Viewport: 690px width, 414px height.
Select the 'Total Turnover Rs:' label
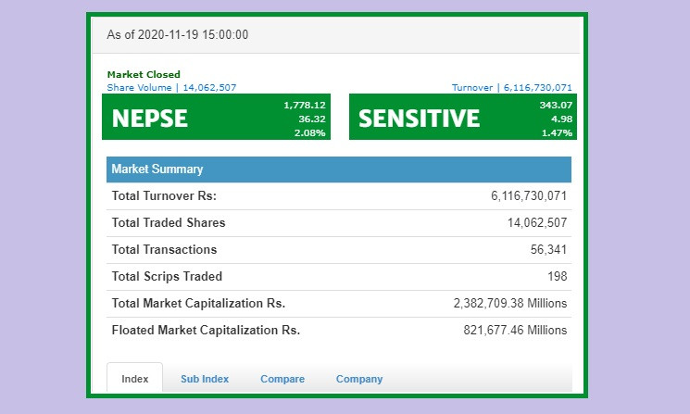coord(164,195)
